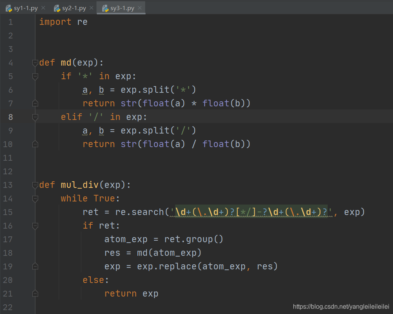
Task: Click line number 1 in the gutter
Action: pyautogui.click(x=11, y=22)
